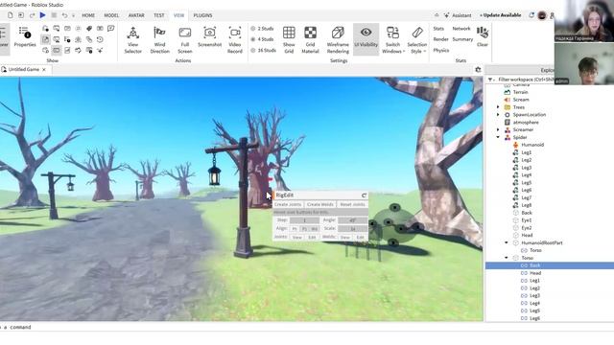
Task: Toggle UI Visibility eye button
Action: pyautogui.click(x=366, y=38)
